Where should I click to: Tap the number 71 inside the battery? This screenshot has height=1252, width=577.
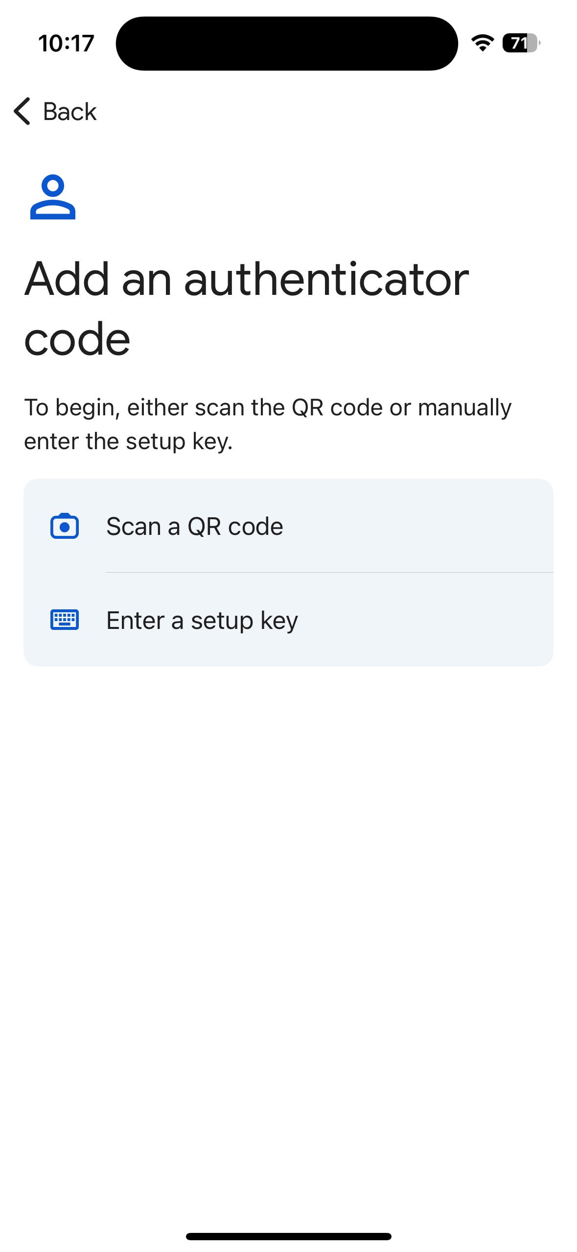518,43
